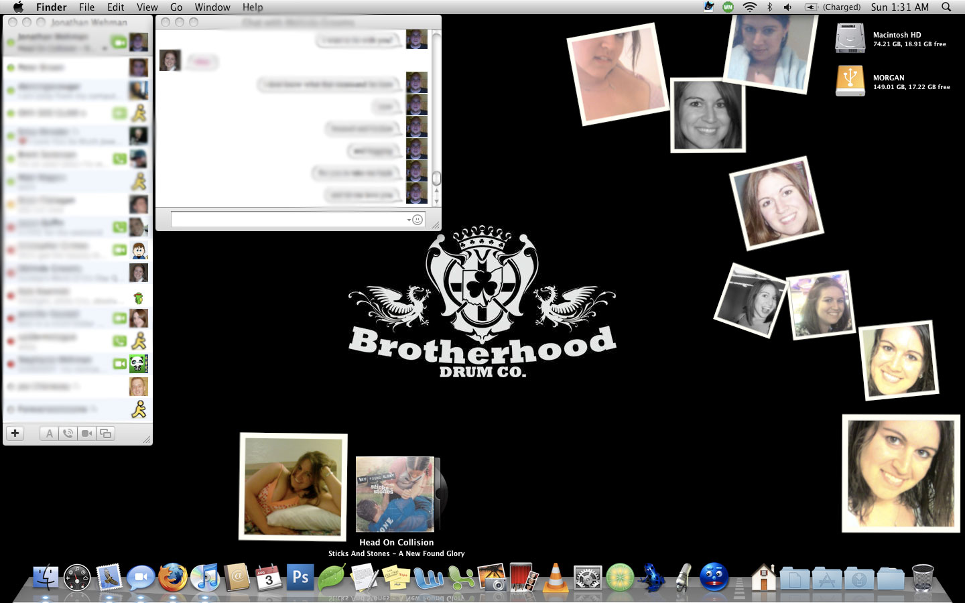Click the Sticks and Stones album art

pyautogui.click(x=395, y=494)
